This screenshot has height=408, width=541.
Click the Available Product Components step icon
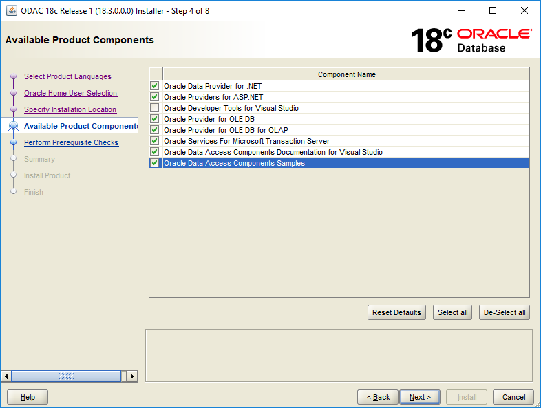tap(14, 127)
